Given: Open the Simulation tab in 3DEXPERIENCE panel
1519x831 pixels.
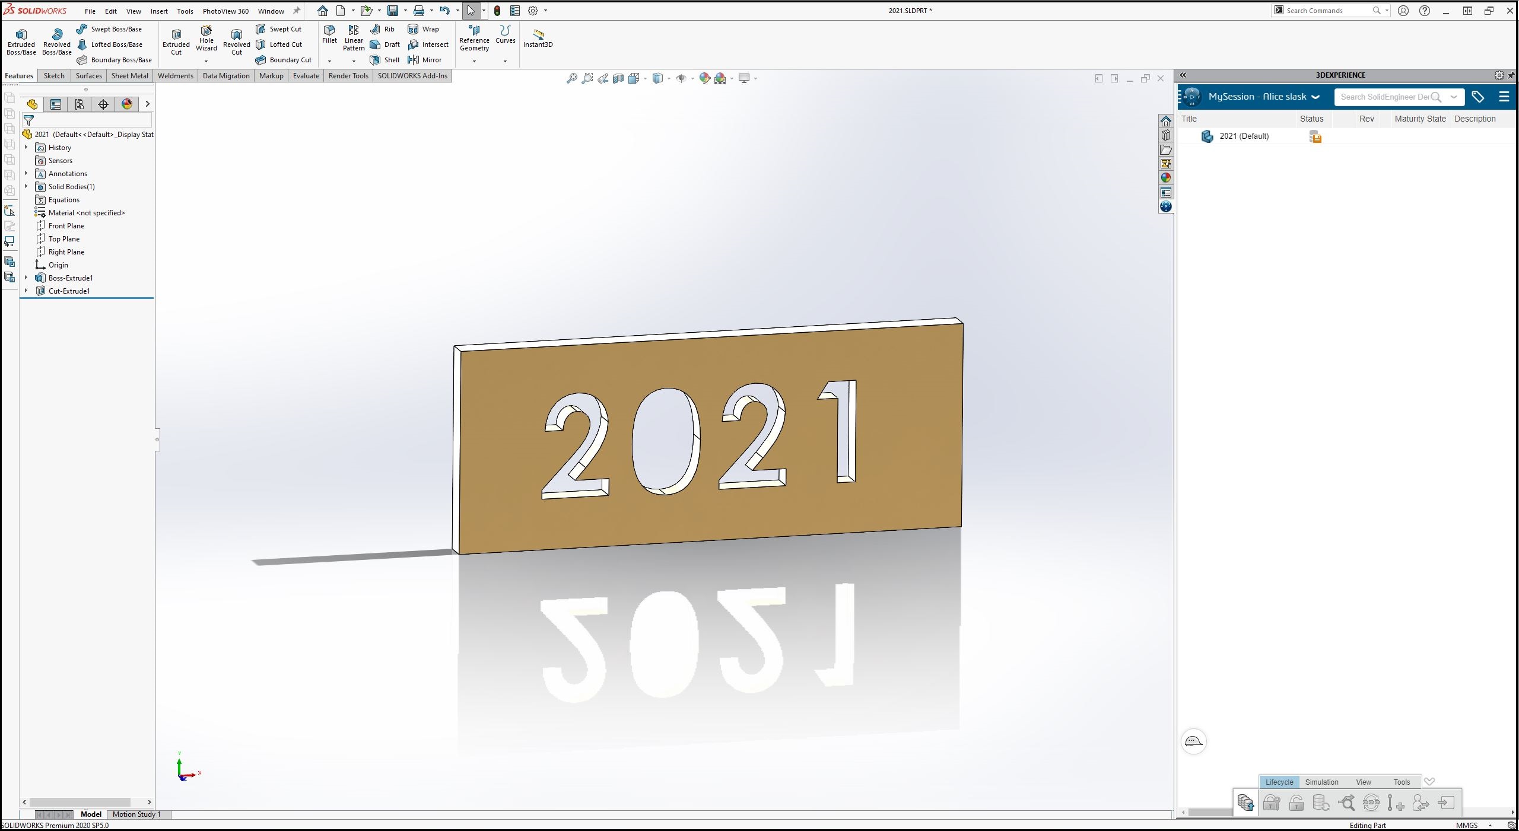Looking at the screenshot, I should (x=1321, y=782).
